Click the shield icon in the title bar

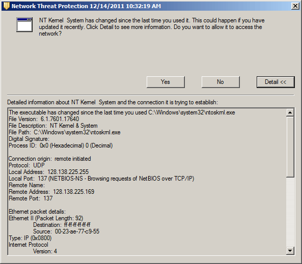[x=6, y=6]
